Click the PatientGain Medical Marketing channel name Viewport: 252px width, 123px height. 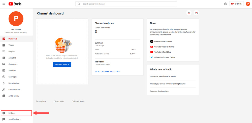tap(16, 32)
